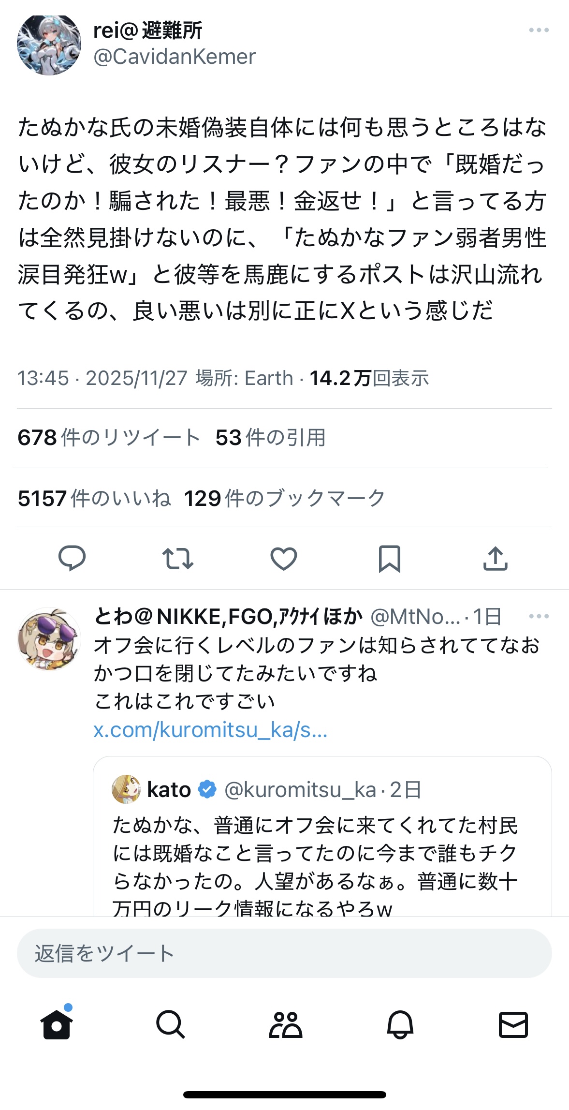569x1110 pixels.
Task: Like the tweet with heart icon
Action: [x=284, y=558]
